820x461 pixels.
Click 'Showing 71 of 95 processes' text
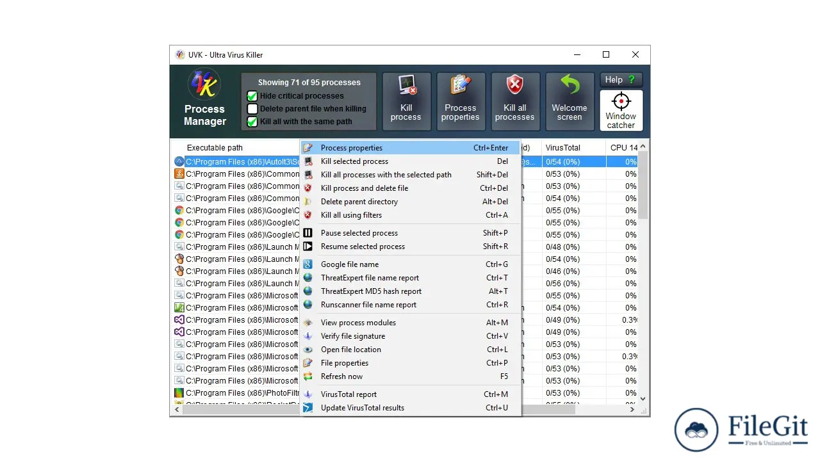[x=309, y=83]
